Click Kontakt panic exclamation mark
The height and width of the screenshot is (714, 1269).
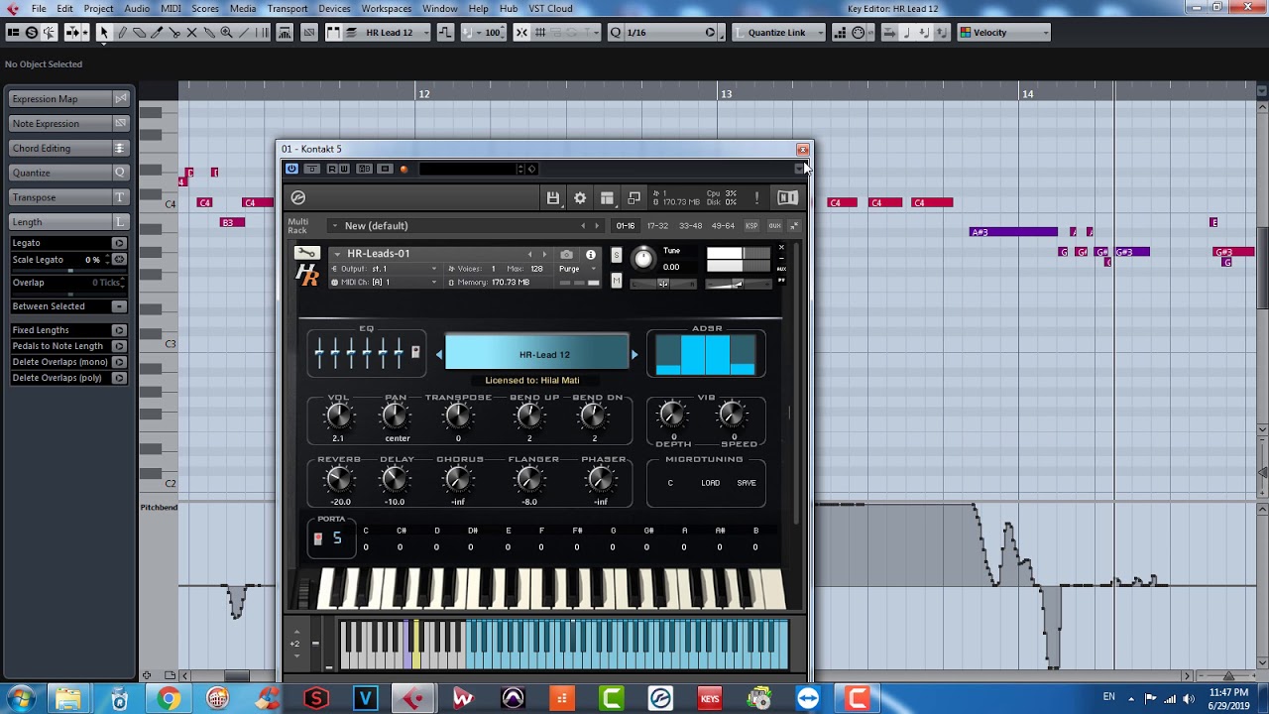click(x=756, y=198)
